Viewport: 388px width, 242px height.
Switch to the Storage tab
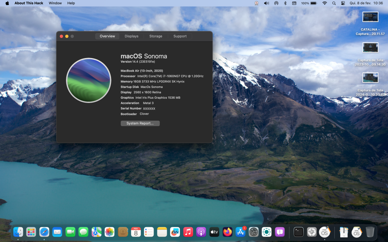[x=156, y=36]
